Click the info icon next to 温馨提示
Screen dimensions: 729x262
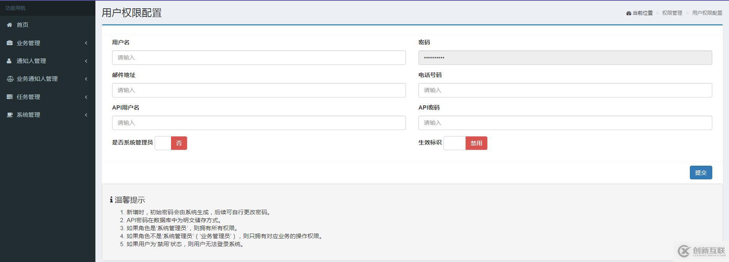111,200
